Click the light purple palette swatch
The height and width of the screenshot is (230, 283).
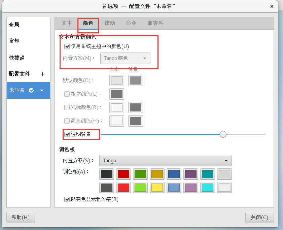click(190, 188)
